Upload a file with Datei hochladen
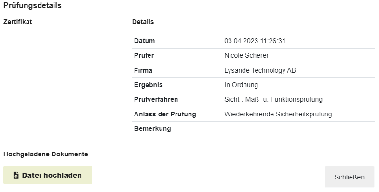Image resolution: width=379 pixels, height=192 pixels. (x=48, y=175)
